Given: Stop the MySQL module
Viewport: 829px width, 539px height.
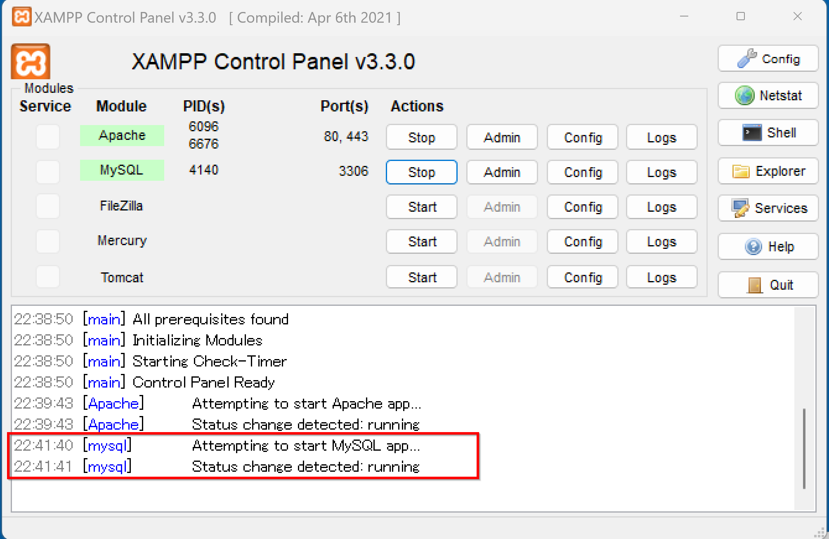Looking at the screenshot, I should (421, 172).
